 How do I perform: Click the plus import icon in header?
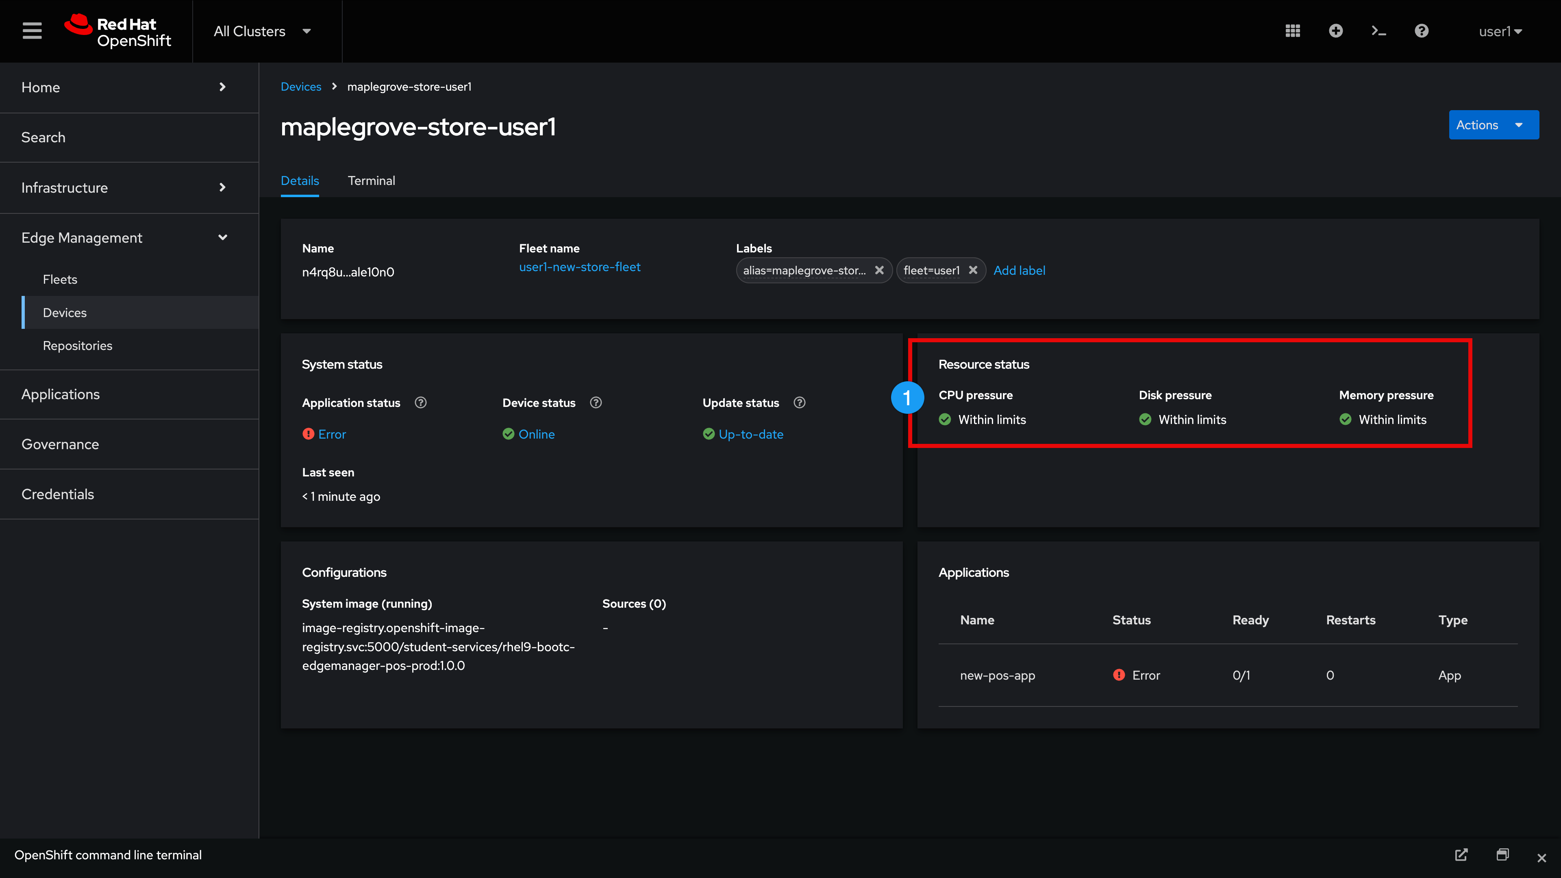[1335, 31]
